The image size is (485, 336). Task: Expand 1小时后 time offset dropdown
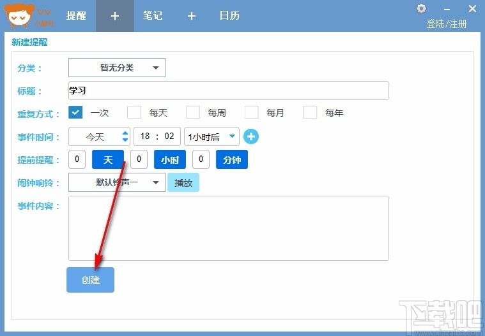point(212,136)
